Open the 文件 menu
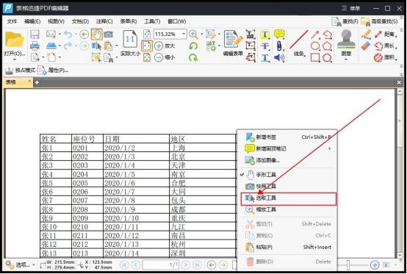The image size is (407, 274). tap(12, 21)
